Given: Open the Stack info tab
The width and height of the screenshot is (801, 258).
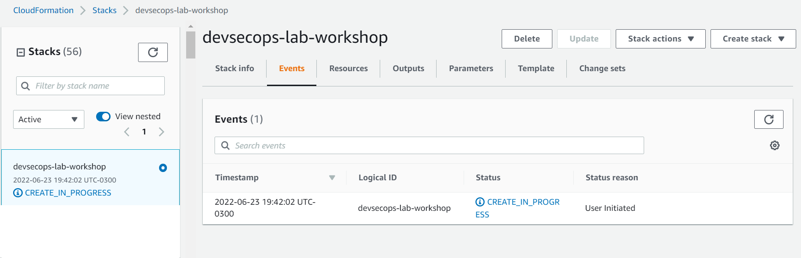Looking at the screenshot, I should pos(234,69).
